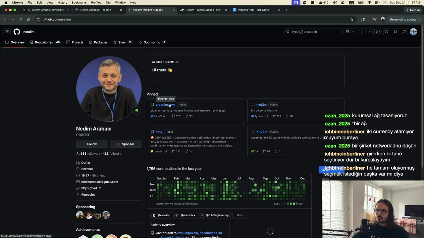Expand the Copilot dropdown arrow
Screen dimensions: 424x238
point(353,32)
